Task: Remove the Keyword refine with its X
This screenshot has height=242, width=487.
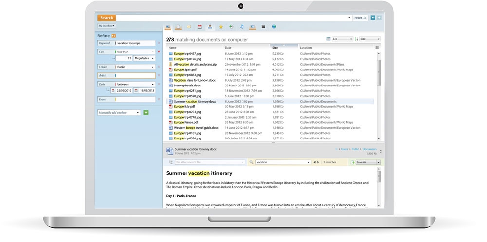Action: pos(159,43)
